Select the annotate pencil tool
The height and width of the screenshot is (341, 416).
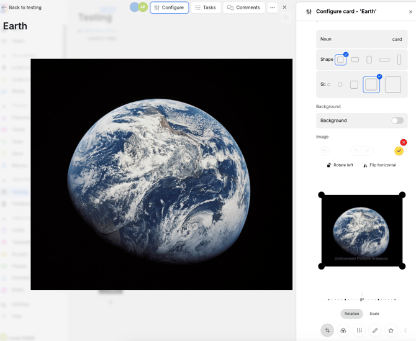[x=375, y=330]
